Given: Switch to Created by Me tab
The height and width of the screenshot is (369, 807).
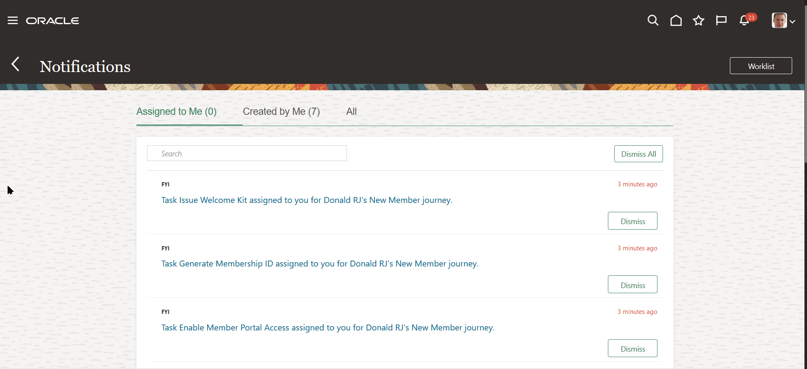Looking at the screenshot, I should point(281,111).
